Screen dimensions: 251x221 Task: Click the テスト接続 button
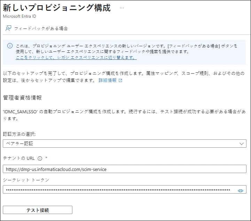click(38, 210)
